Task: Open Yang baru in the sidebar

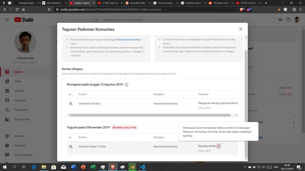Action: pos(25,146)
